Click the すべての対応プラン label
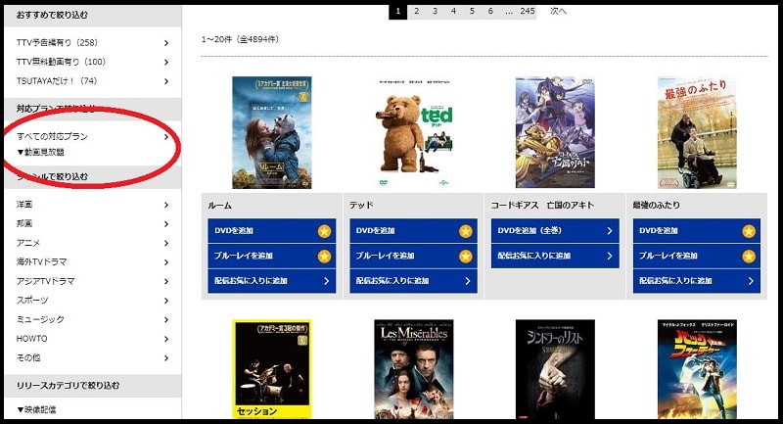Viewport: 783px width, 424px height. click(52, 137)
